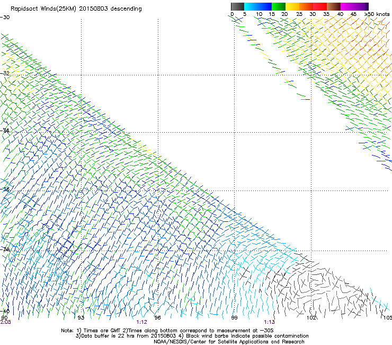Image resolution: width=392 pixels, height=345 pixels.
Task: Pick the green 15-20 knots legend segment
Action: click(x=279, y=6)
